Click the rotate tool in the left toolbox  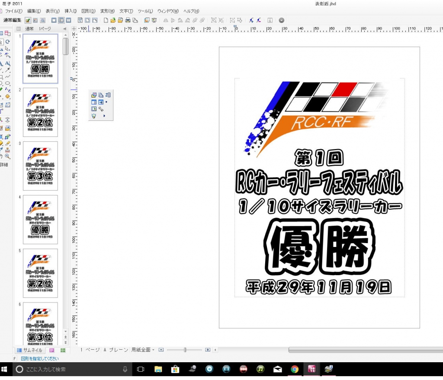7,42
